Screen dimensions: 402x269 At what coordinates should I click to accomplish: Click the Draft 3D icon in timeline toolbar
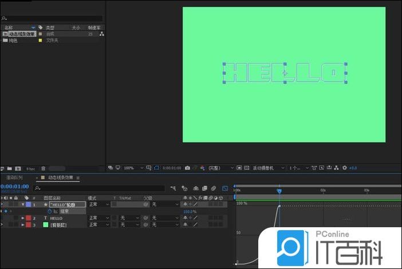point(184,188)
